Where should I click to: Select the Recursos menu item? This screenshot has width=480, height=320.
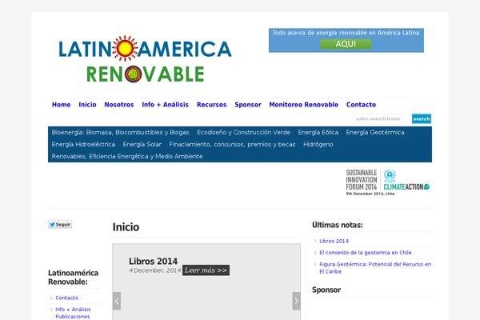211,105
